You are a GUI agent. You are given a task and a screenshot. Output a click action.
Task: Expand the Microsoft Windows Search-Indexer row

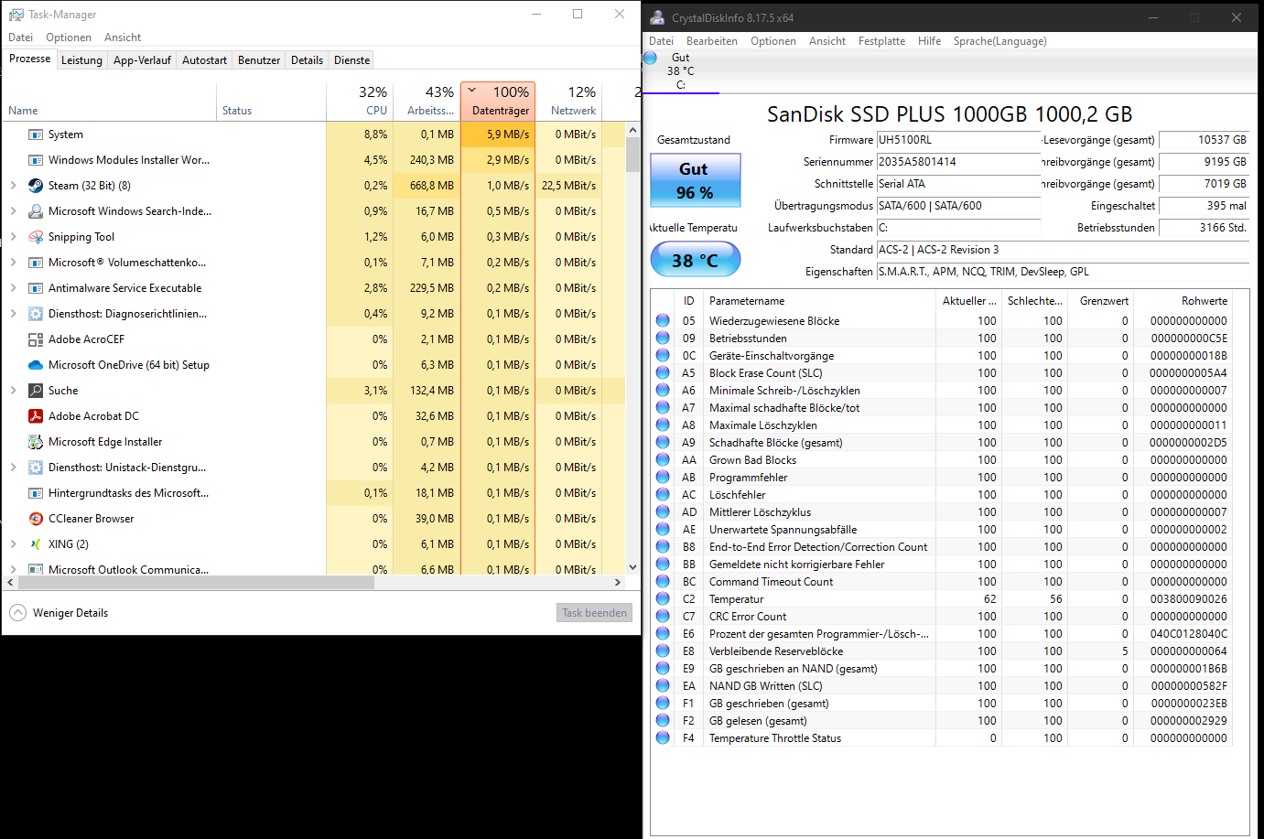coord(13,211)
